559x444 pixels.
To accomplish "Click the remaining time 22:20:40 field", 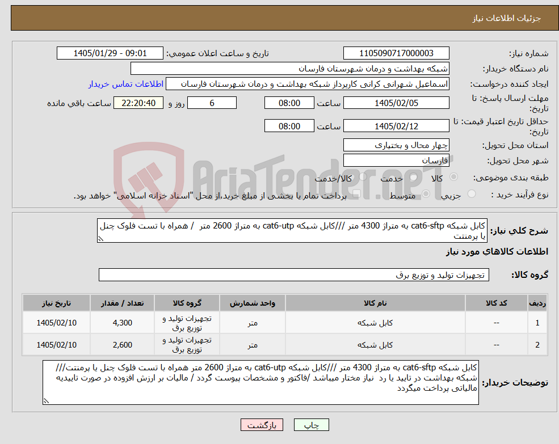I will point(138,103).
